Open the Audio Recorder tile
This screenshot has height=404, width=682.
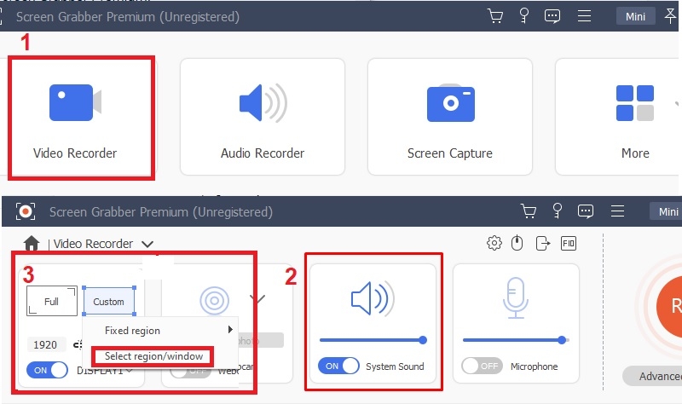click(x=262, y=117)
